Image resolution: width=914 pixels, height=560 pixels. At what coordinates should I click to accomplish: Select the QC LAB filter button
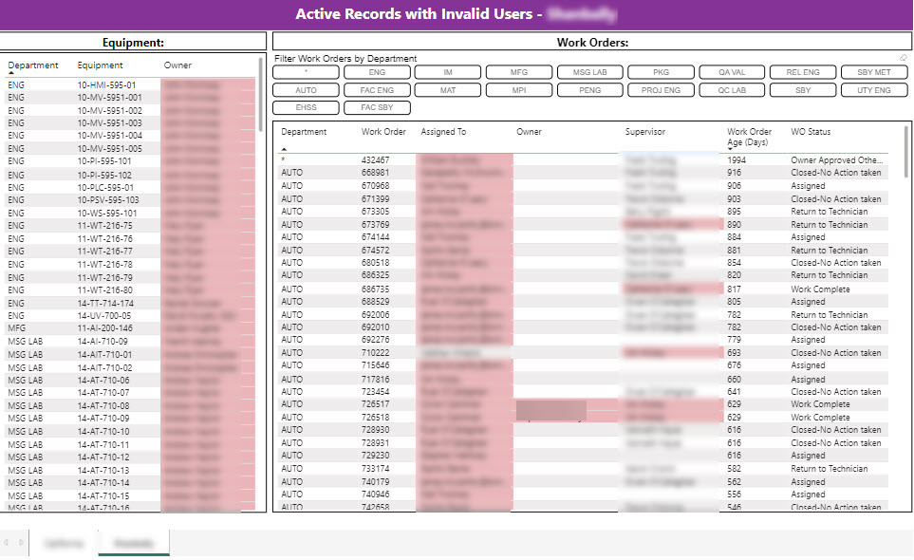click(732, 90)
